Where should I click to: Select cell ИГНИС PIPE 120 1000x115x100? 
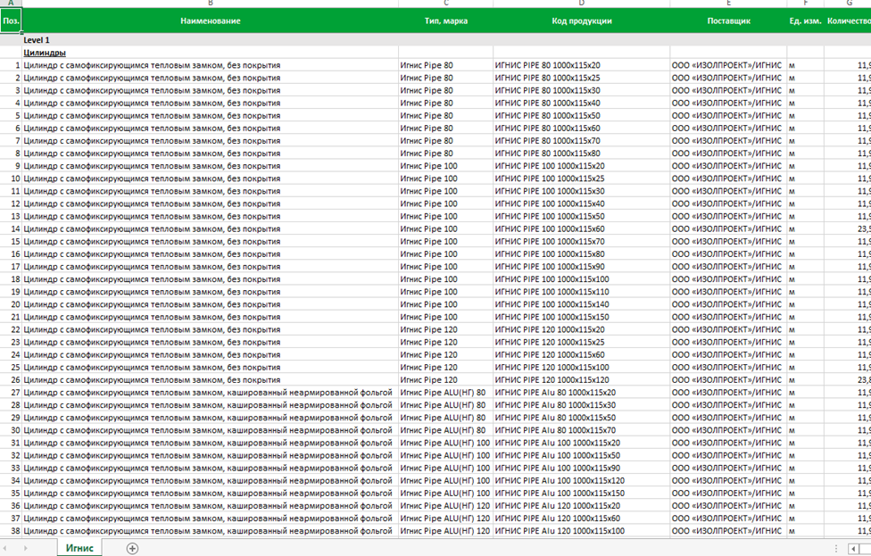click(582, 367)
